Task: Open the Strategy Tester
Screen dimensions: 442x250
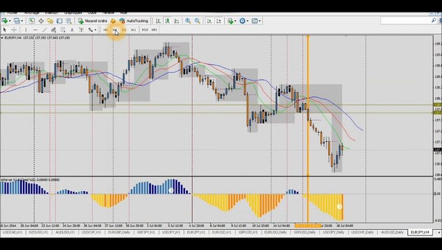Action: tap(69, 21)
